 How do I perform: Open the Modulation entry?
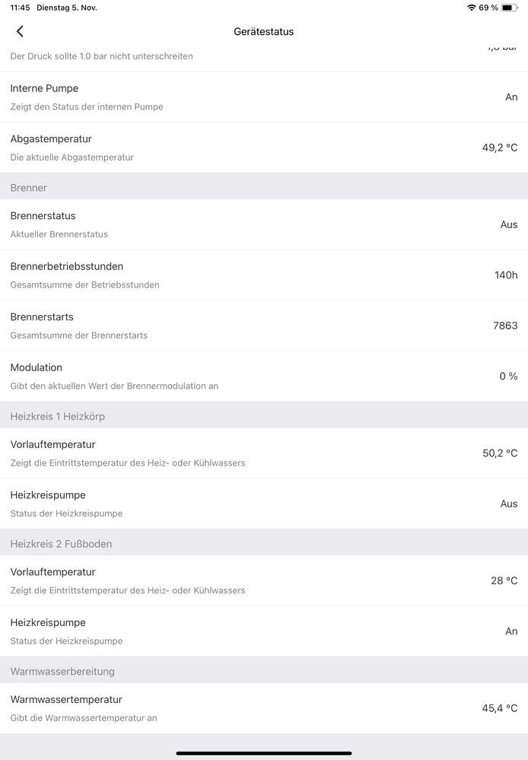point(264,376)
